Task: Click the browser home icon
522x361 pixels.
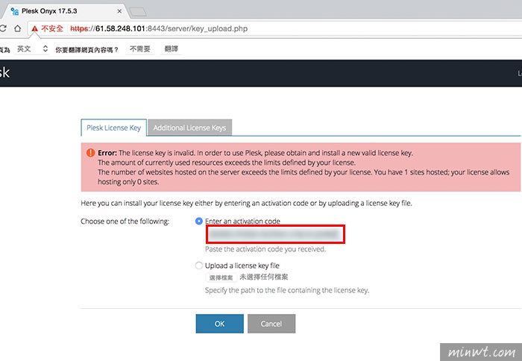Action: click(x=17, y=28)
